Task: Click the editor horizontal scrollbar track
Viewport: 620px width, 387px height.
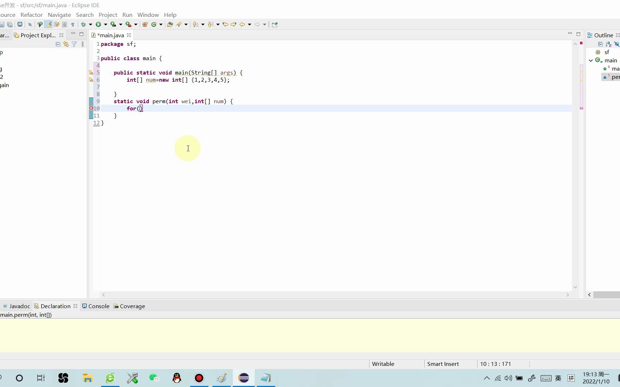Action: 335,295
